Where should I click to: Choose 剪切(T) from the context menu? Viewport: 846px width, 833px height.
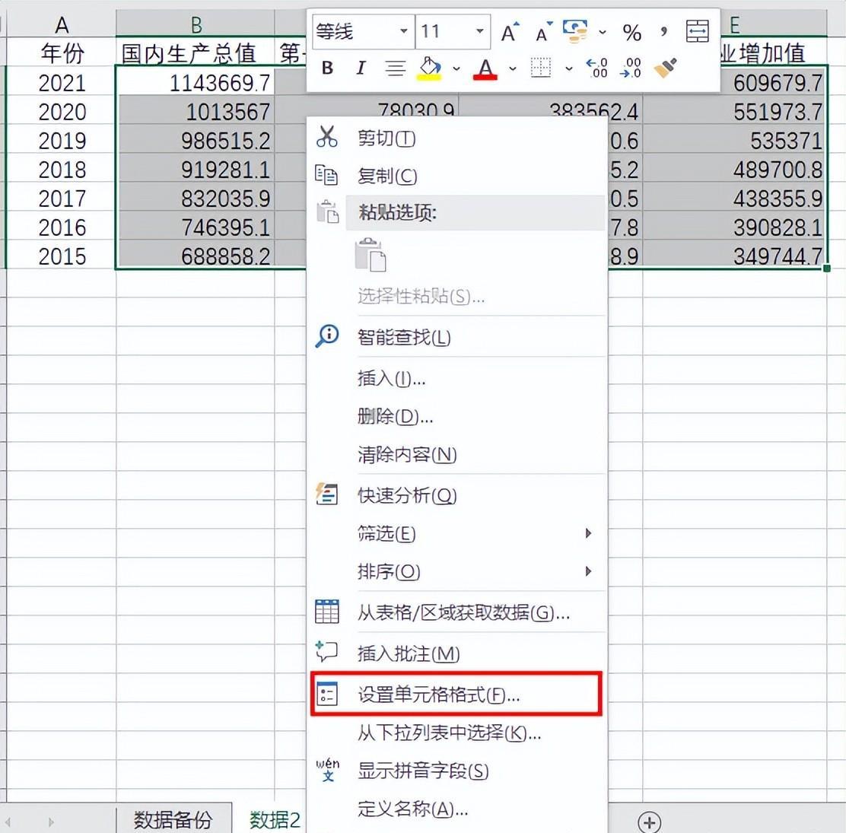coord(457,138)
